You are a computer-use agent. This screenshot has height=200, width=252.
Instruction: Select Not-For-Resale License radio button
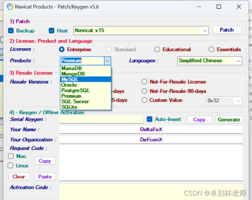point(144,82)
